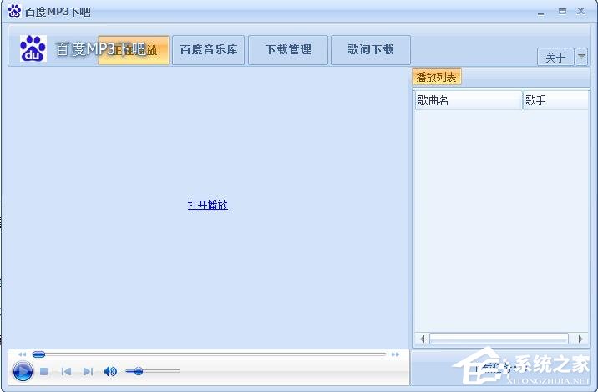This screenshot has width=598, height=392.
Task: Click the fast-forward icon beside seek bar
Action: pyautogui.click(x=396, y=354)
